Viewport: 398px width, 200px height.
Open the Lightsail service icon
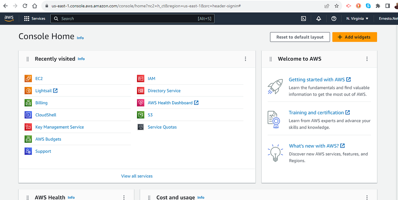pos(28,91)
